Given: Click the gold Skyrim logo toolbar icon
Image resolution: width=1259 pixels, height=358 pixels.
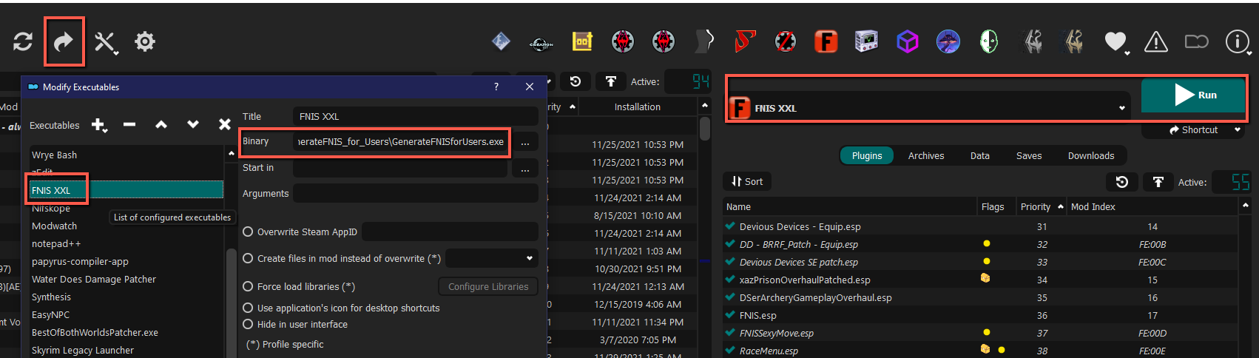Looking at the screenshot, I should tap(1073, 41).
